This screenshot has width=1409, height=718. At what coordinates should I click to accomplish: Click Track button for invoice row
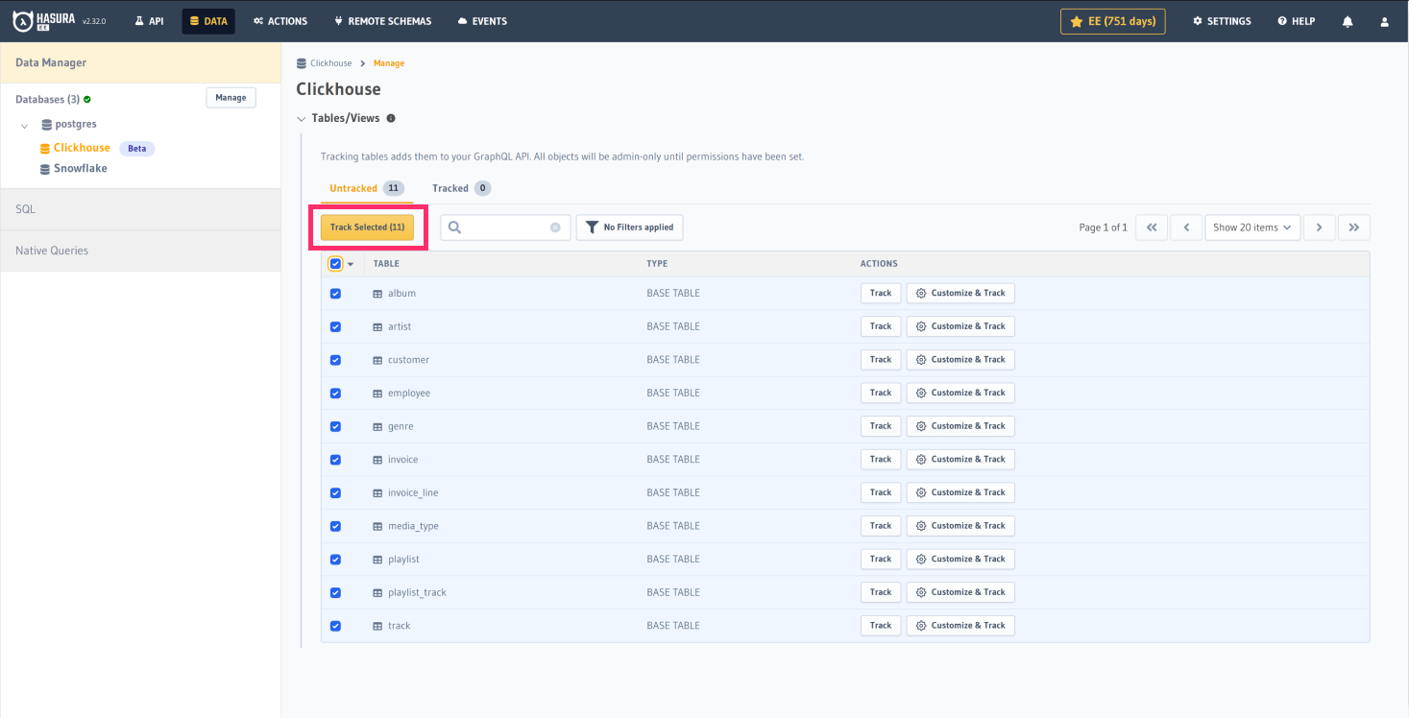pos(881,459)
